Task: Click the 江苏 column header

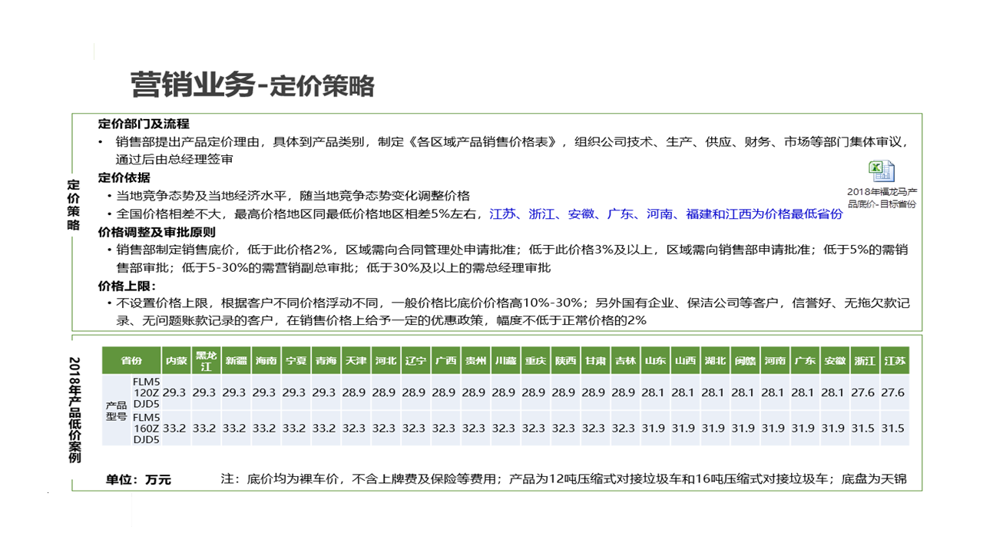Action: (x=893, y=360)
